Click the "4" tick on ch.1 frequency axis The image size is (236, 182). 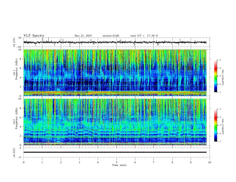coord(21,78)
